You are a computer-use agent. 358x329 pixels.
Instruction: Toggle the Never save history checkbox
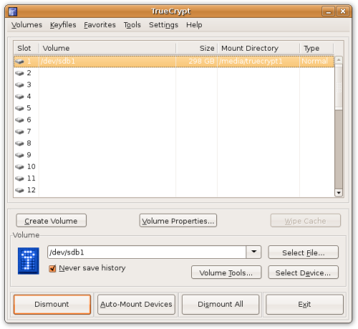(x=52, y=268)
